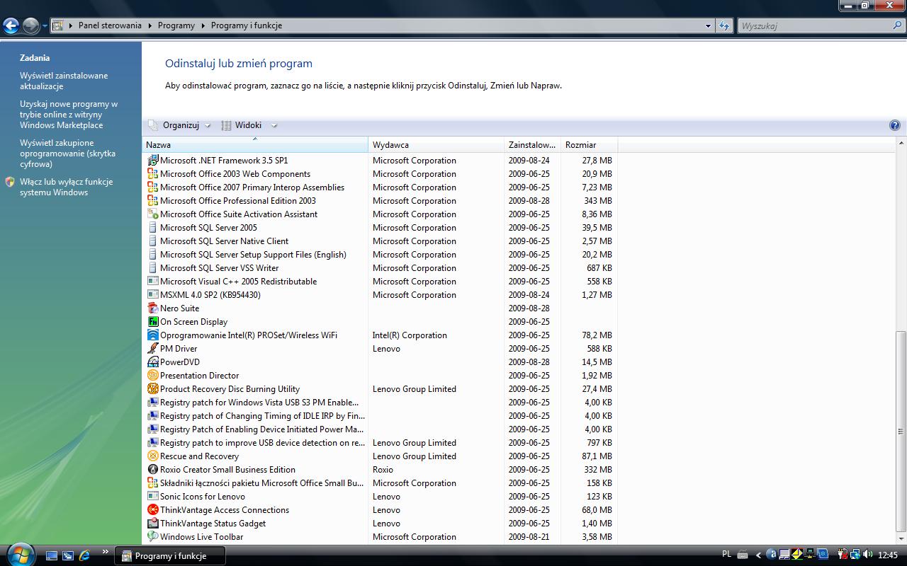Screen dimensions: 907x566
Task: Go back with the Back arrow button
Action: 11,26
